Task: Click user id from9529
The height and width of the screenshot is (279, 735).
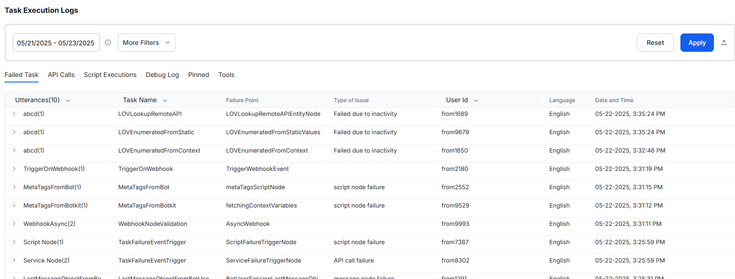Action: click(x=455, y=205)
